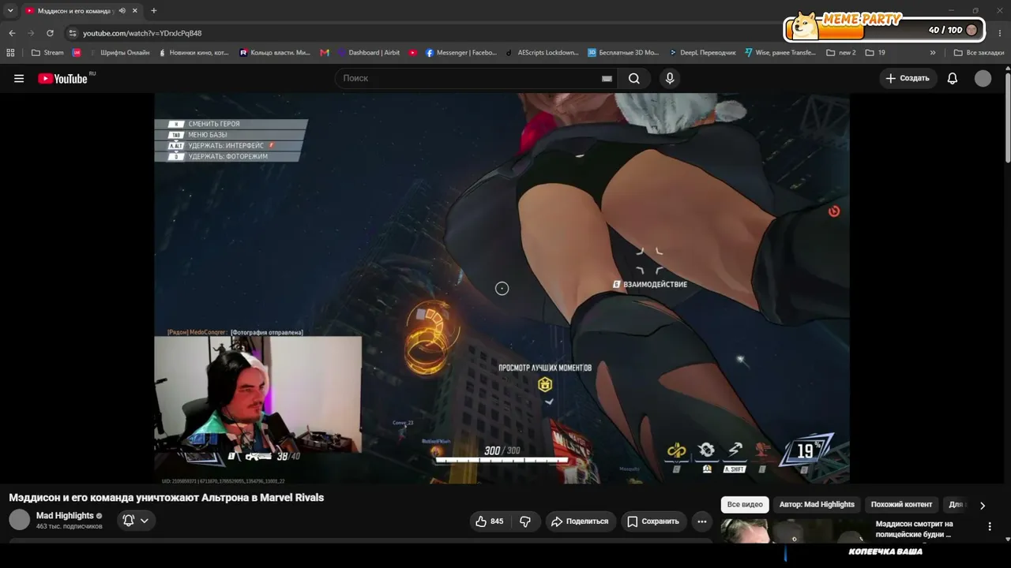Open the Chrome apps grid
This screenshot has width=1011, height=568.
(10, 53)
